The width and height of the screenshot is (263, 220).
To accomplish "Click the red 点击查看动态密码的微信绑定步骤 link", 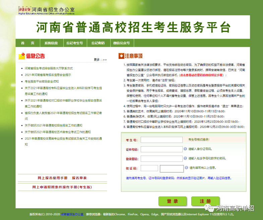I will (201, 75).
